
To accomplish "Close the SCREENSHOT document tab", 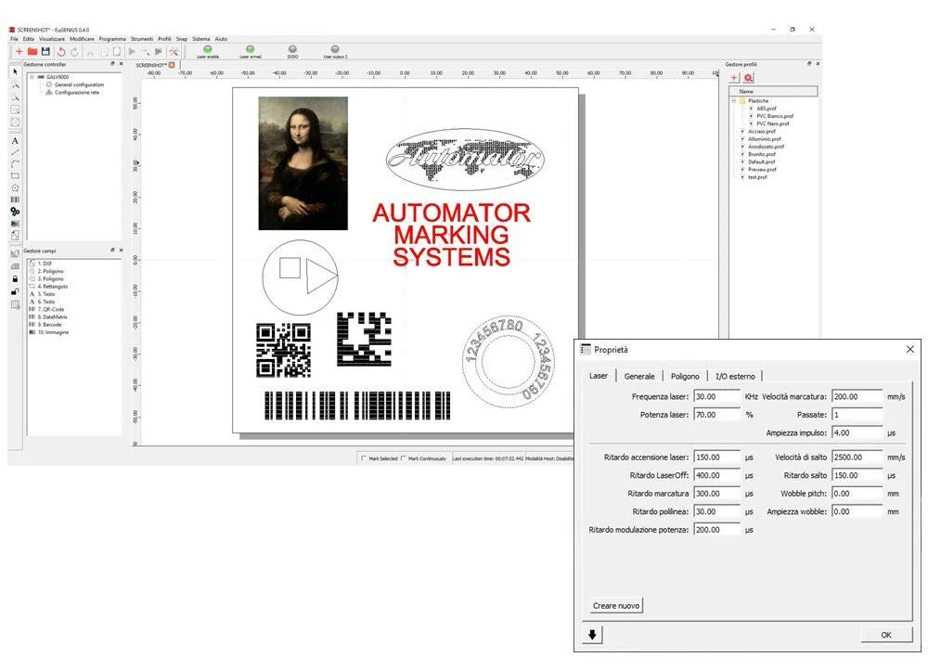I will click(x=173, y=65).
